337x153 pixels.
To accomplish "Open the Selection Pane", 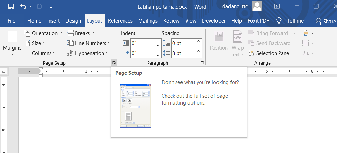I will (269, 53).
